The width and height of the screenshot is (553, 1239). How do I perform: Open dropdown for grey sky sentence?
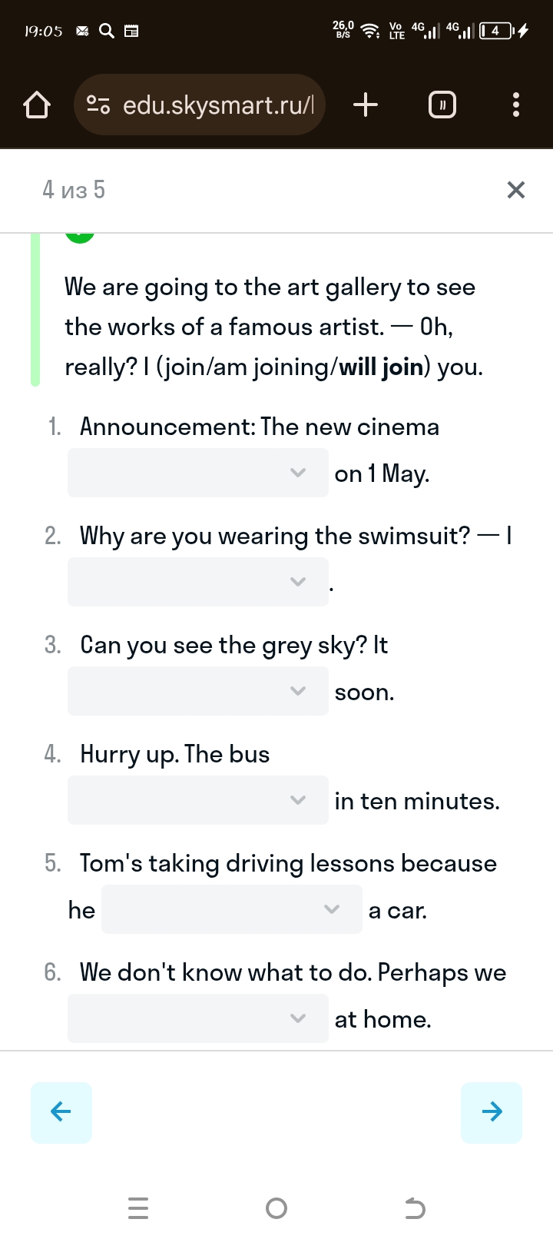pos(198,691)
